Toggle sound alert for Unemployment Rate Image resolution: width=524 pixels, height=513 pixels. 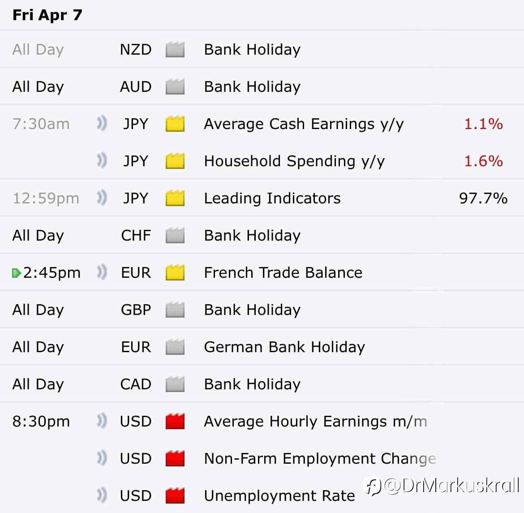tap(102, 495)
